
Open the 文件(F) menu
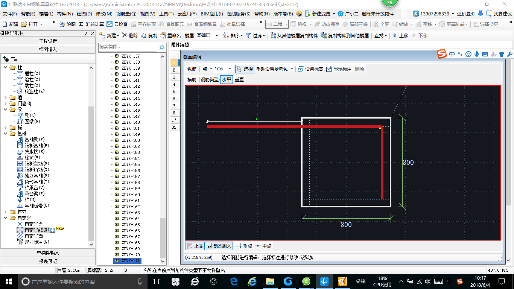(9, 14)
